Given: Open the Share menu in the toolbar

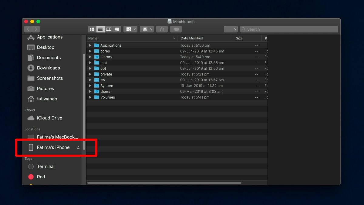Looking at the screenshot, I should [x=162, y=29].
